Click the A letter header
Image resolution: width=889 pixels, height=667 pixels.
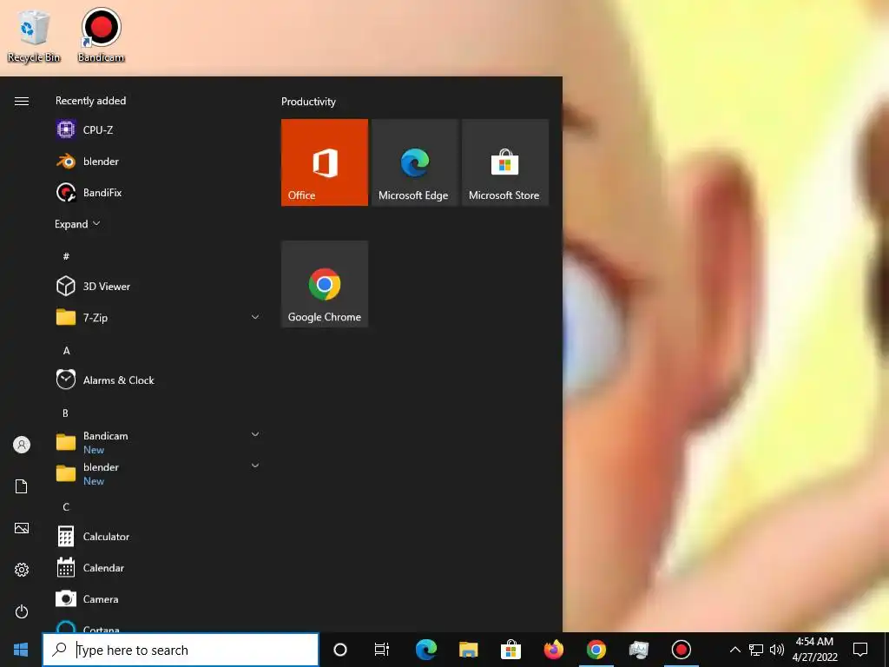66,351
